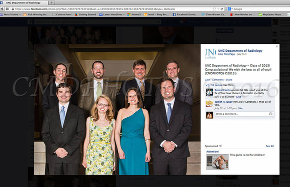The image size is (290, 187).
Task: Bookmark this page with the star icon
Action: 214,9
